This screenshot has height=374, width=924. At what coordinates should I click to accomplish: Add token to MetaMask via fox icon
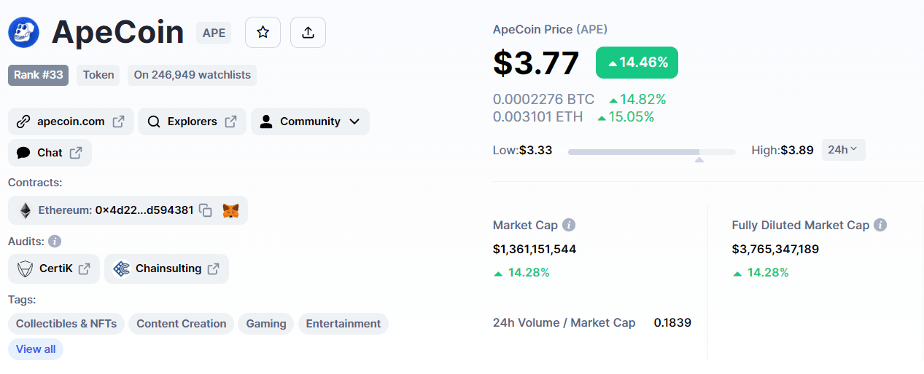pyautogui.click(x=230, y=210)
